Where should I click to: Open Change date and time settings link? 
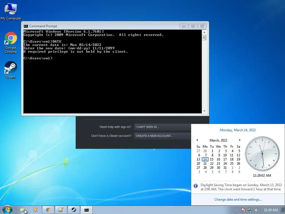tap(238, 200)
